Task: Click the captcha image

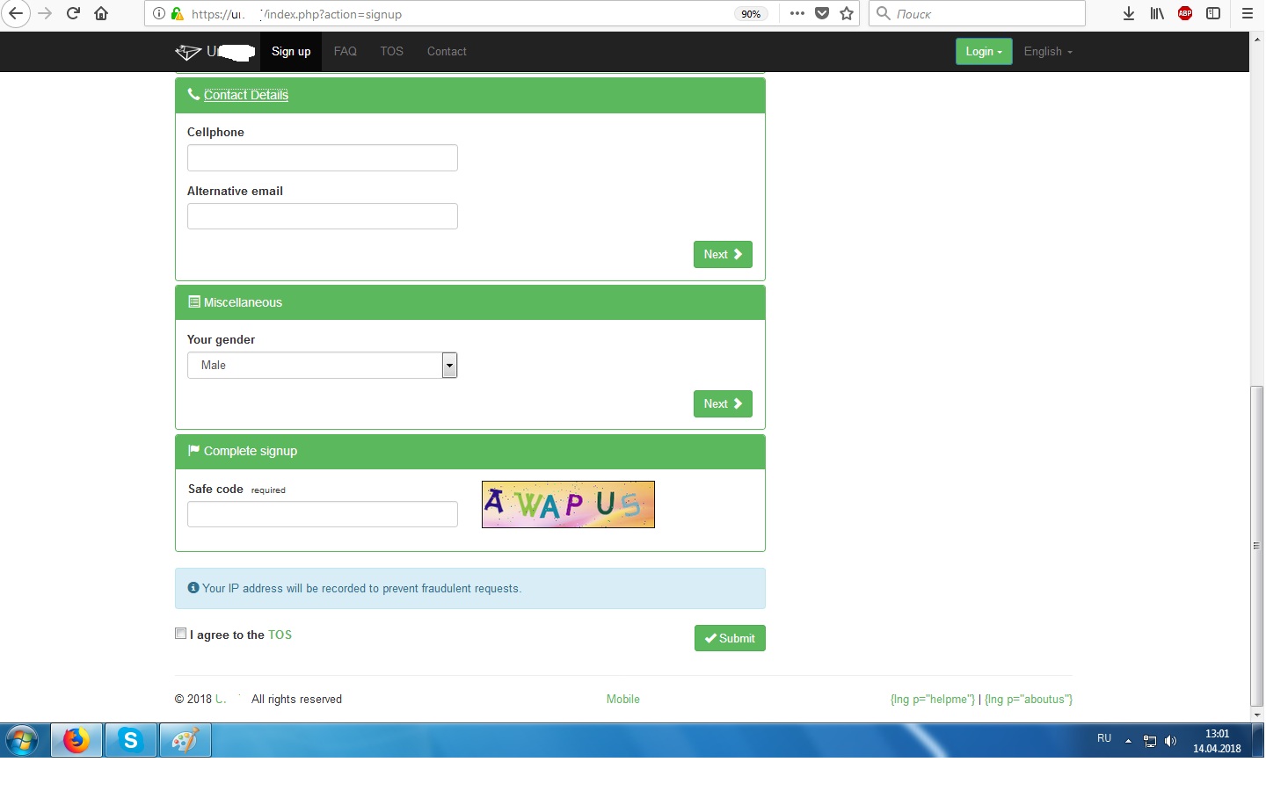Action: [x=568, y=504]
